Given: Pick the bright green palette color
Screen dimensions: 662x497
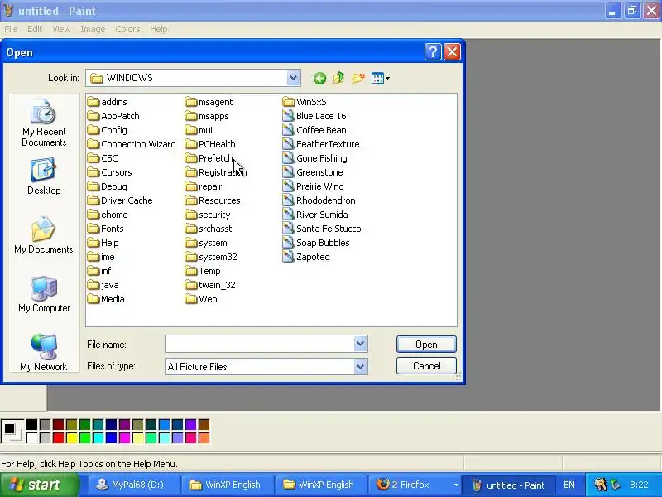Looking at the screenshot, I should (85, 438).
